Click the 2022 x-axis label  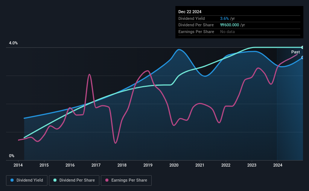(x=226, y=165)
